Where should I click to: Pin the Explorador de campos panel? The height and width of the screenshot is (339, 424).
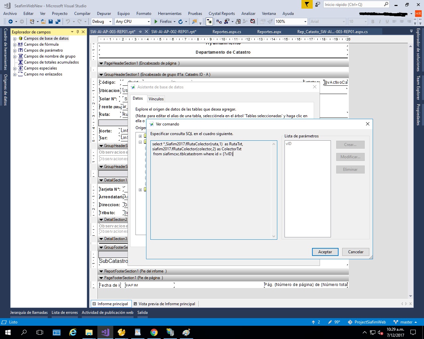tap(78, 32)
